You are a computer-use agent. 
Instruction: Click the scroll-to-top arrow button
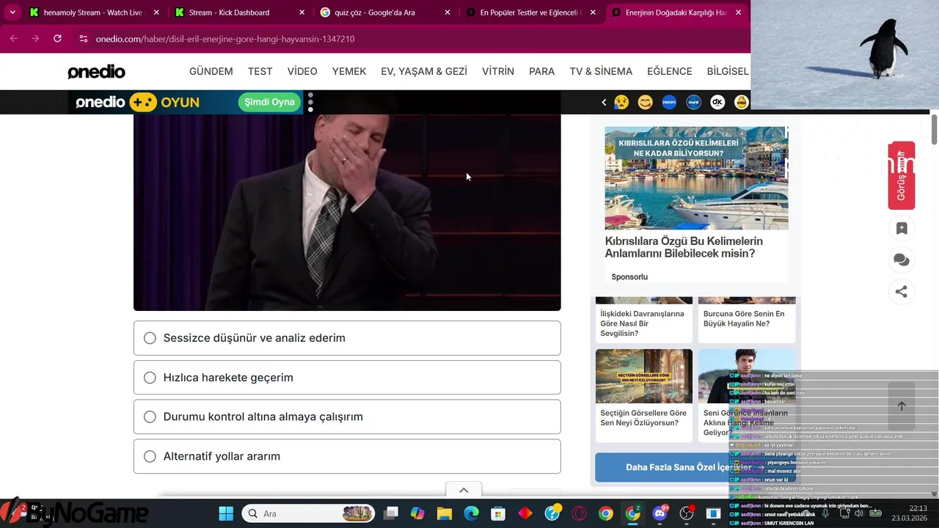coord(902,406)
